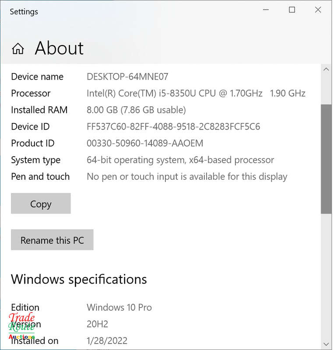
Task: Click the Device ID label
Action: [30, 126]
